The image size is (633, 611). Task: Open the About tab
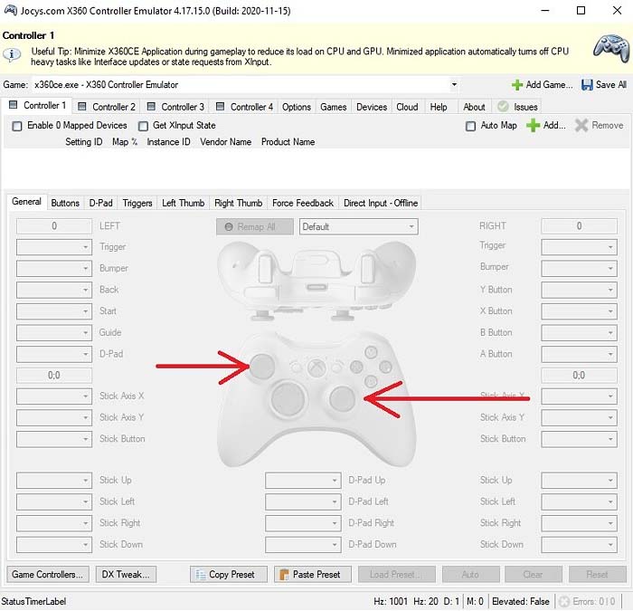[474, 107]
